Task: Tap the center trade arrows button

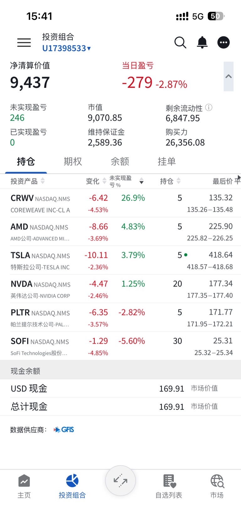Action: [120, 481]
